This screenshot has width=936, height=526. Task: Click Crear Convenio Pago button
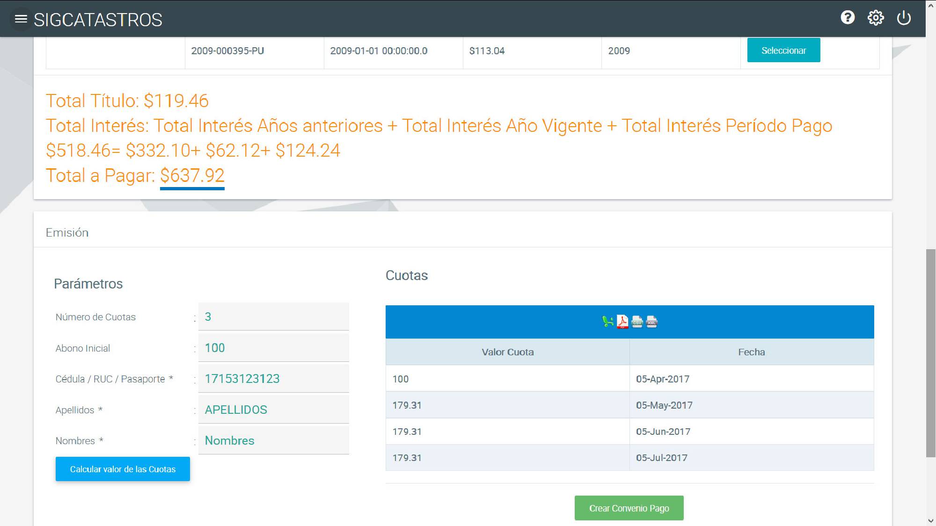pyautogui.click(x=629, y=508)
